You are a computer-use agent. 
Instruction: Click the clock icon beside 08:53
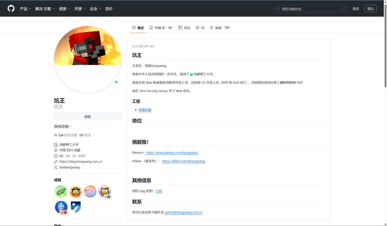[56, 156]
